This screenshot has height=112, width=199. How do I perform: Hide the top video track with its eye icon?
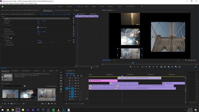click(x=78, y=78)
